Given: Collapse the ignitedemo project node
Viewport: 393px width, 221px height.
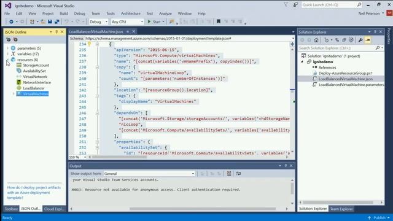Looking at the screenshot, I should coord(302,61).
